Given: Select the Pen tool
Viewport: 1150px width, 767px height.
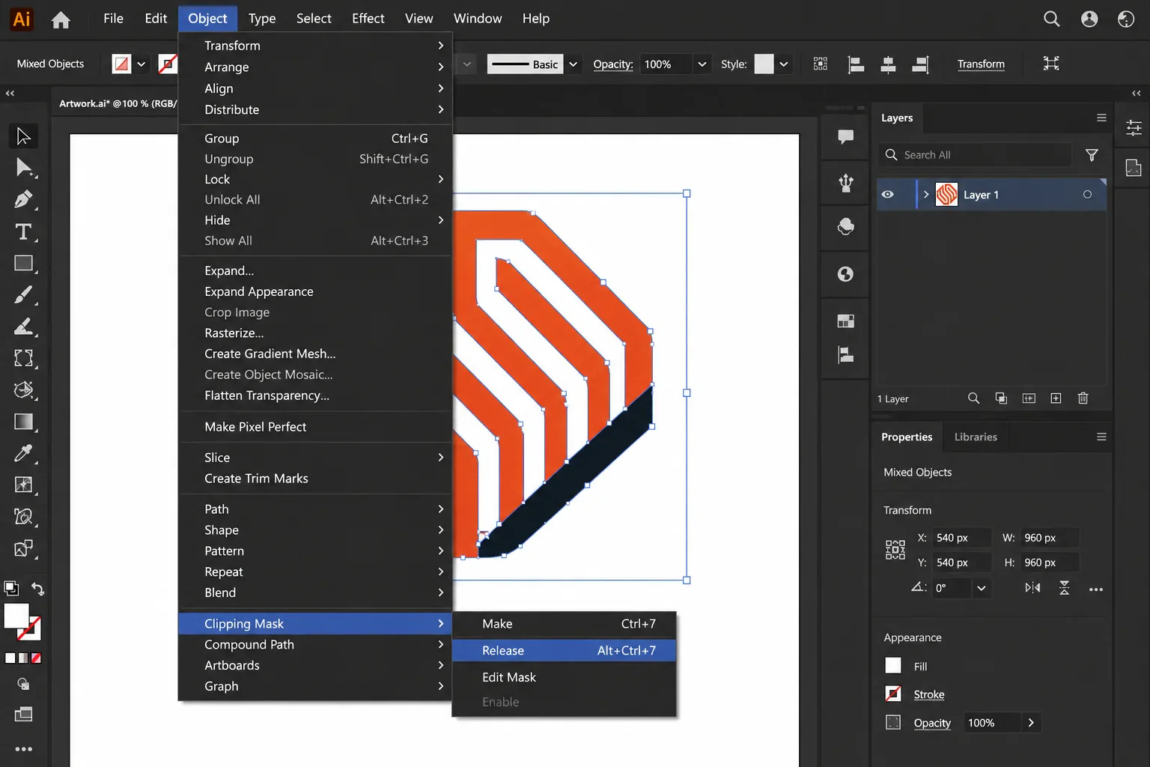Looking at the screenshot, I should click(23, 199).
